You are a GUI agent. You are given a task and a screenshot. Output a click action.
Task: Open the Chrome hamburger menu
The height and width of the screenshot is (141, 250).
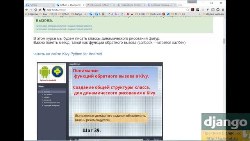coord(223,10)
